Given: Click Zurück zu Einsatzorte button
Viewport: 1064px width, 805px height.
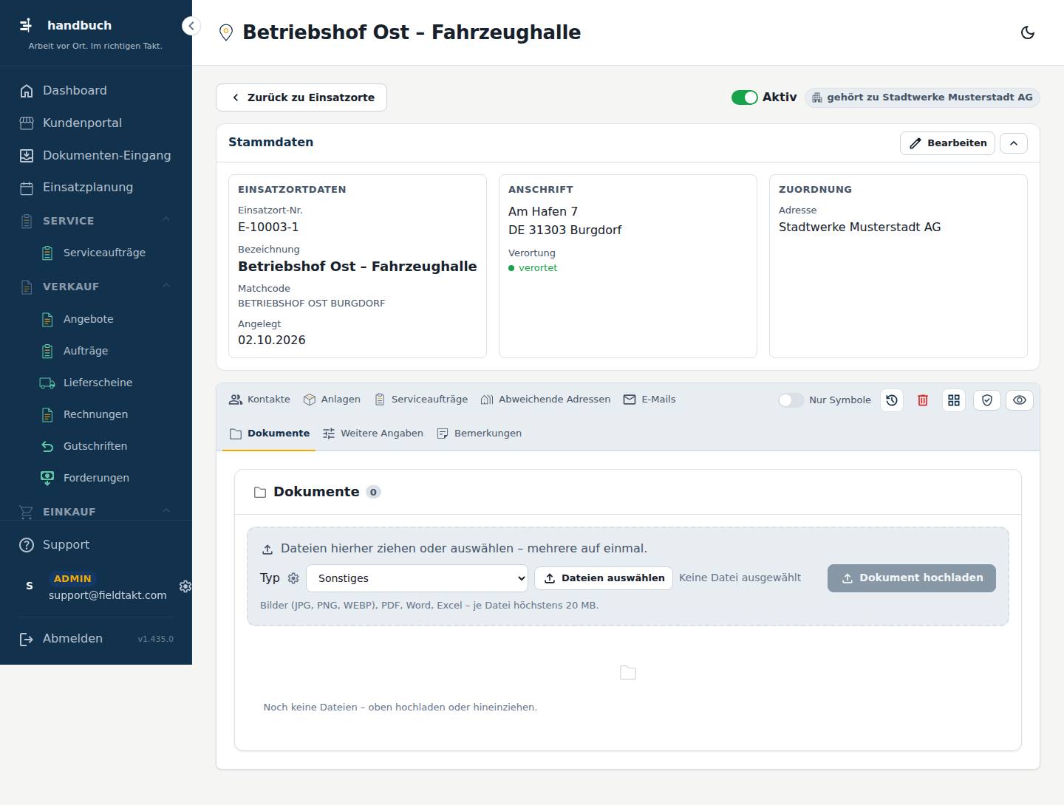Looking at the screenshot, I should tap(301, 97).
